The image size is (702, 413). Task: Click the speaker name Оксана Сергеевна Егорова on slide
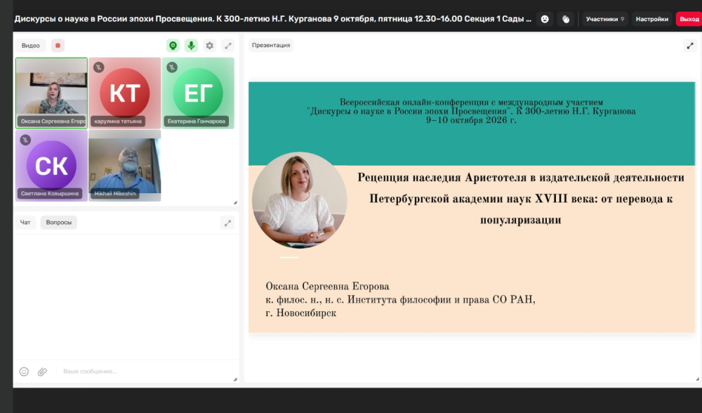click(x=327, y=287)
